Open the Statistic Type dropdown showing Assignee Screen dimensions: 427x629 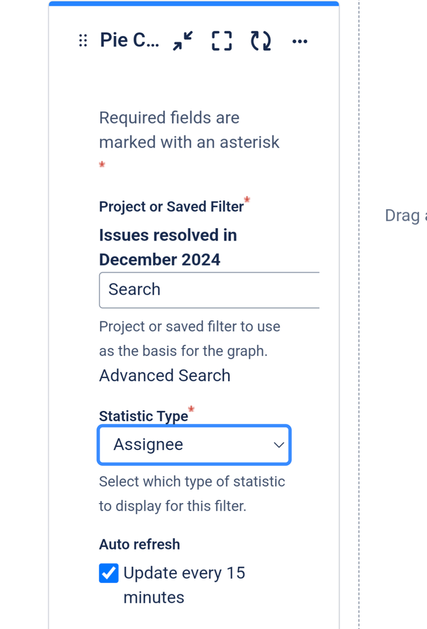point(194,445)
